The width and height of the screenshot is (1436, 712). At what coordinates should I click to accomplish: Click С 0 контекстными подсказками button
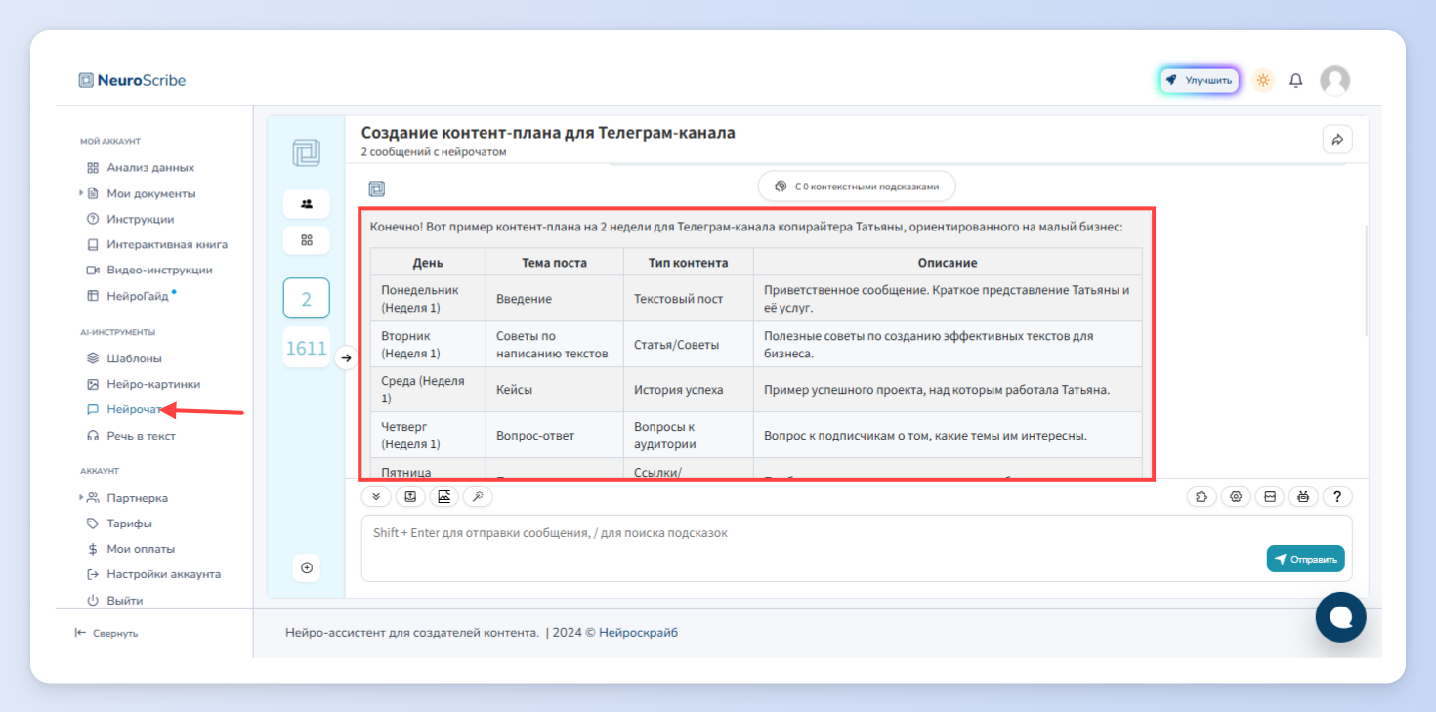pyautogui.click(x=857, y=186)
